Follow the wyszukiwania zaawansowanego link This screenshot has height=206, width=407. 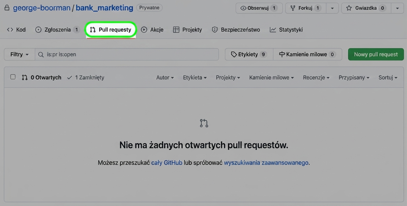pyautogui.click(x=266, y=163)
